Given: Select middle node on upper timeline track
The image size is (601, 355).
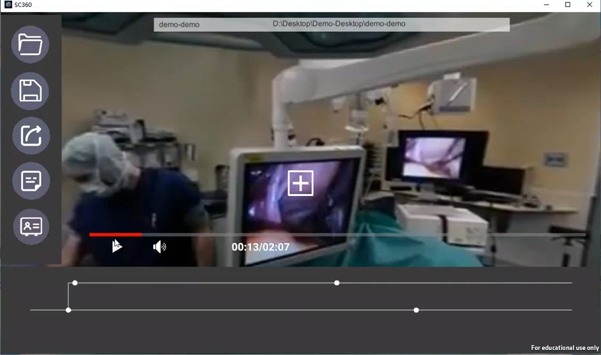Looking at the screenshot, I should coord(337,283).
